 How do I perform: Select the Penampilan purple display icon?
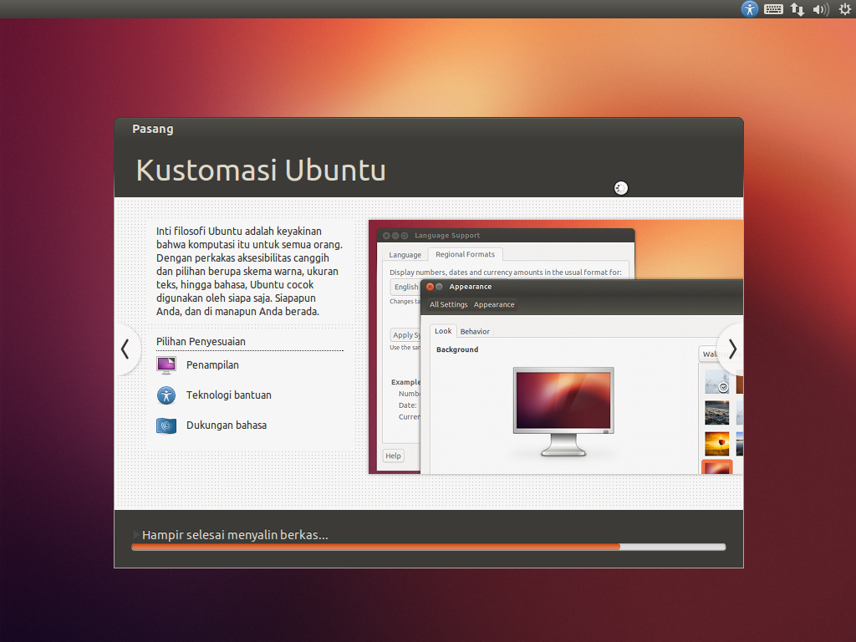point(166,365)
